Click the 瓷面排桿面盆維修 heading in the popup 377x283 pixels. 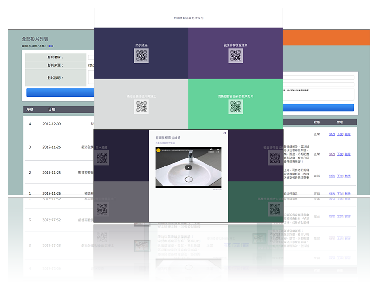[168, 138]
